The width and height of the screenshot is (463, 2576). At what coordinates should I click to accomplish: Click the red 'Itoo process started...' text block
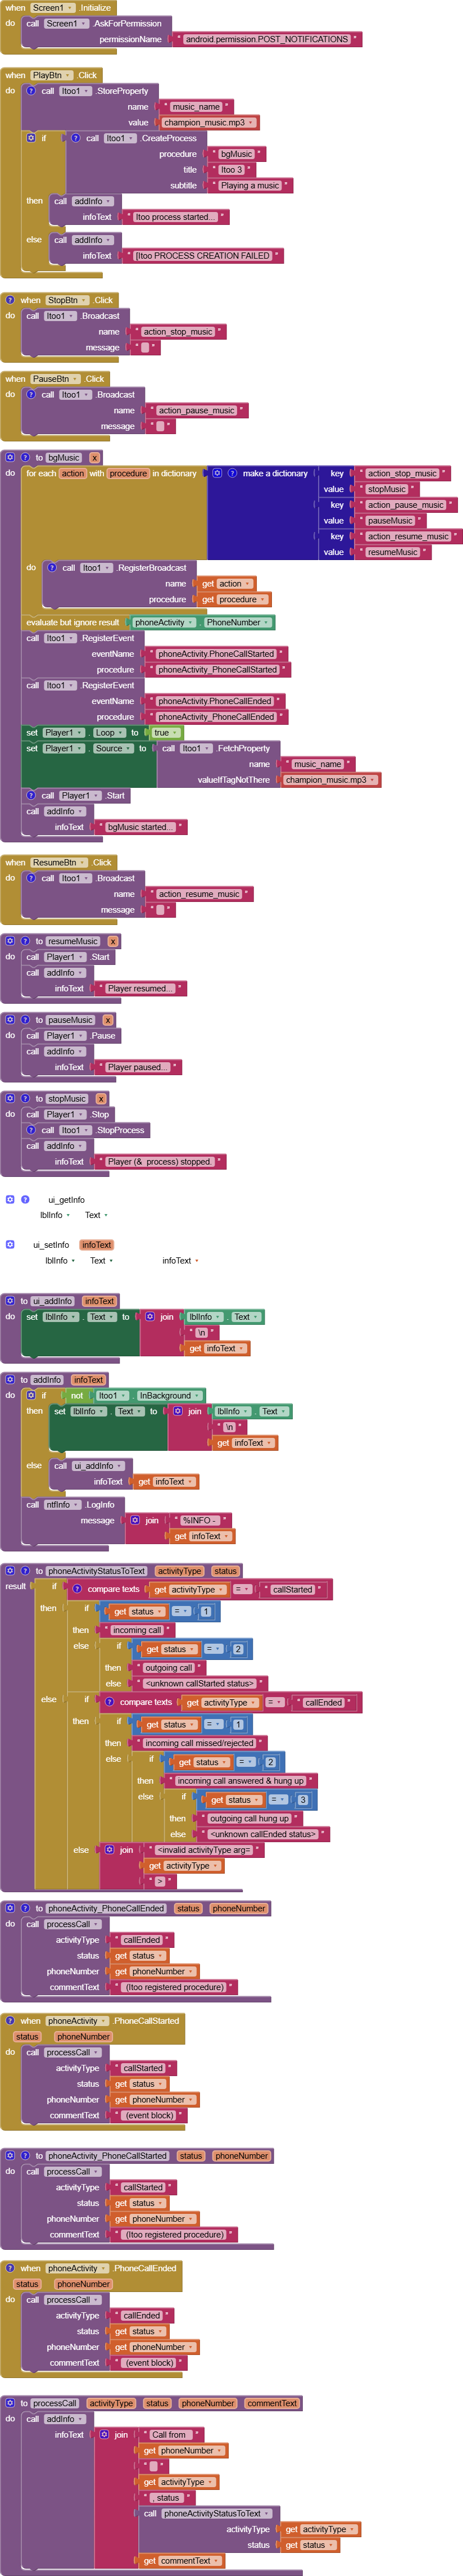[174, 217]
